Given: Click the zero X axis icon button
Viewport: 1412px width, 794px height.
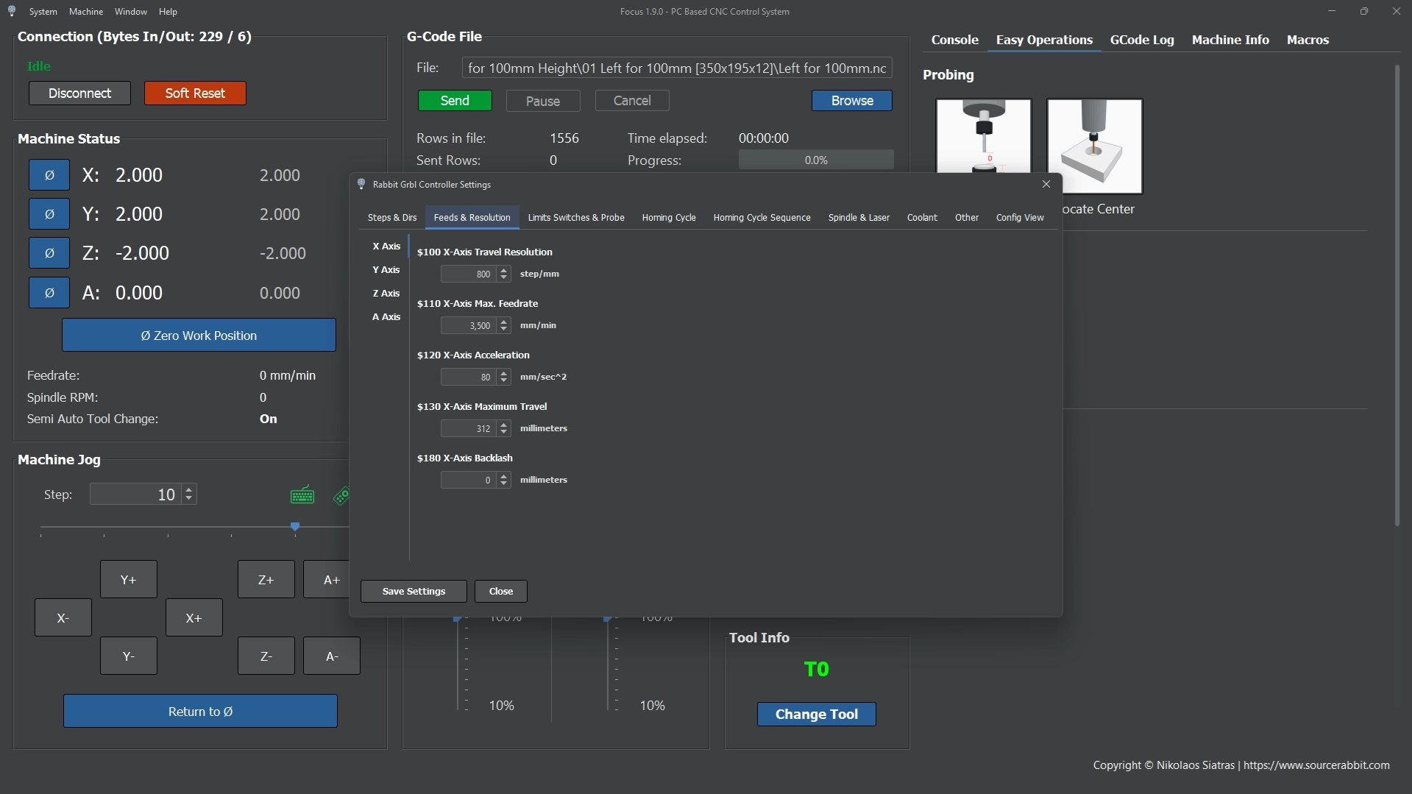Looking at the screenshot, I should 49,175.
